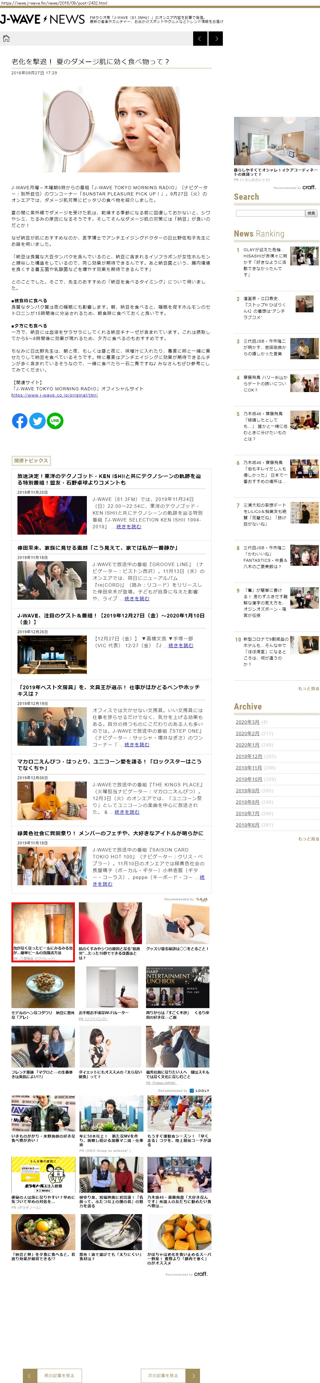The image size is (320, 1383).
Task: Click the next arrow in the top bar
Action: click(x=216, y=39)
